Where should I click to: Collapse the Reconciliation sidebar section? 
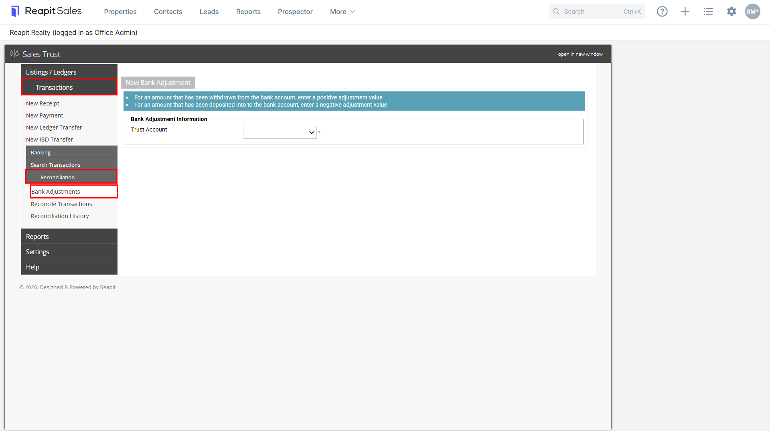(71, 177)
